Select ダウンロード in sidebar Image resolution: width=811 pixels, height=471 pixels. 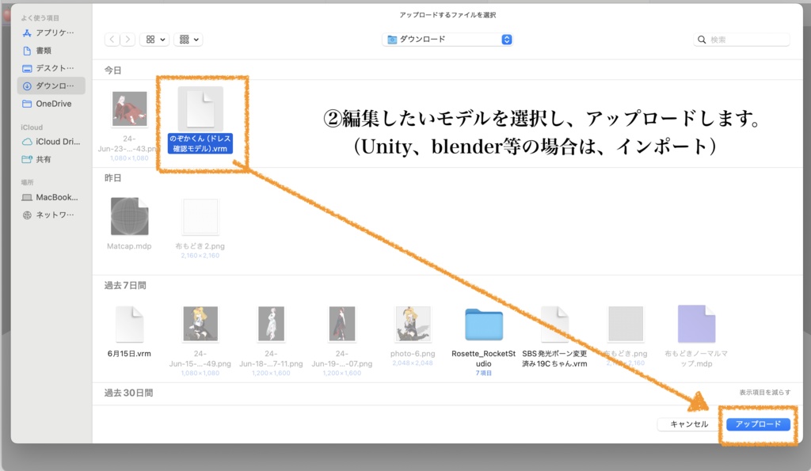(x=51, y=85)
